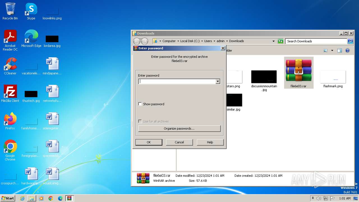
Task: Expand address bar history dropdown
Action: [x=274, y=41]
